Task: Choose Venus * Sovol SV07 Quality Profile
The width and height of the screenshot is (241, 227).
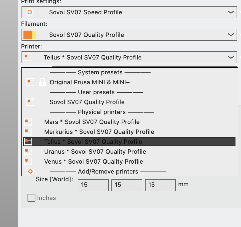Action: click(x=129, y=161)
